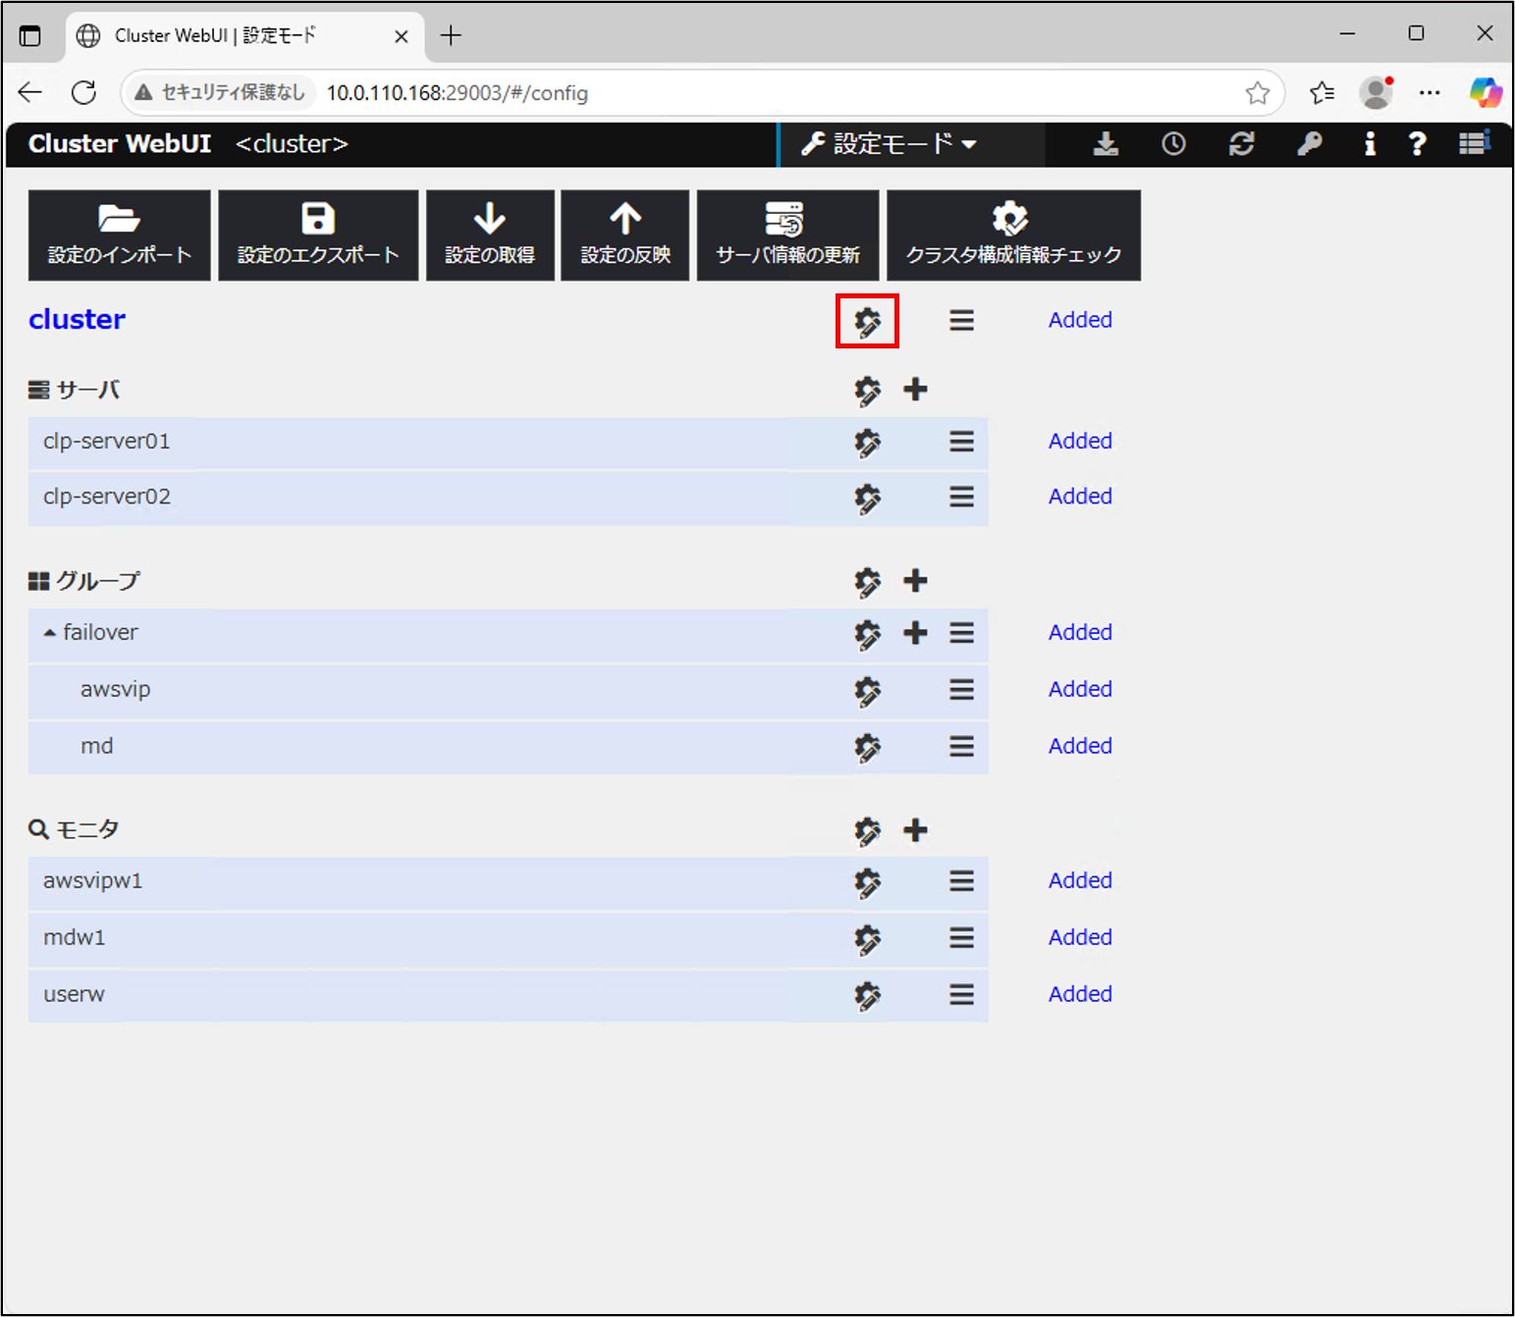
Task: Open cluster properties gear icon
Action: 867,321
